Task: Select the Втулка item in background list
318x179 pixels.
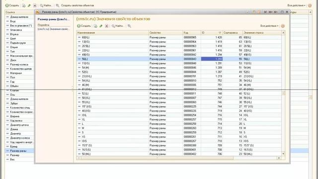Action: click(x=19, y=34)
